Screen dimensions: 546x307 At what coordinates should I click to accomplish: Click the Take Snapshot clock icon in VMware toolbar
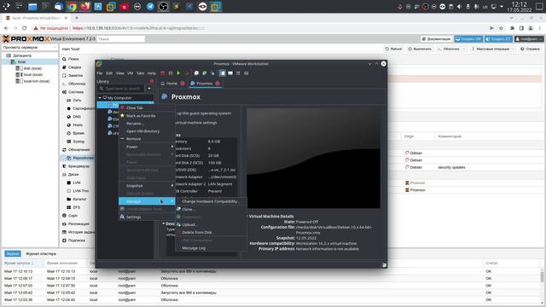point(196,73)
